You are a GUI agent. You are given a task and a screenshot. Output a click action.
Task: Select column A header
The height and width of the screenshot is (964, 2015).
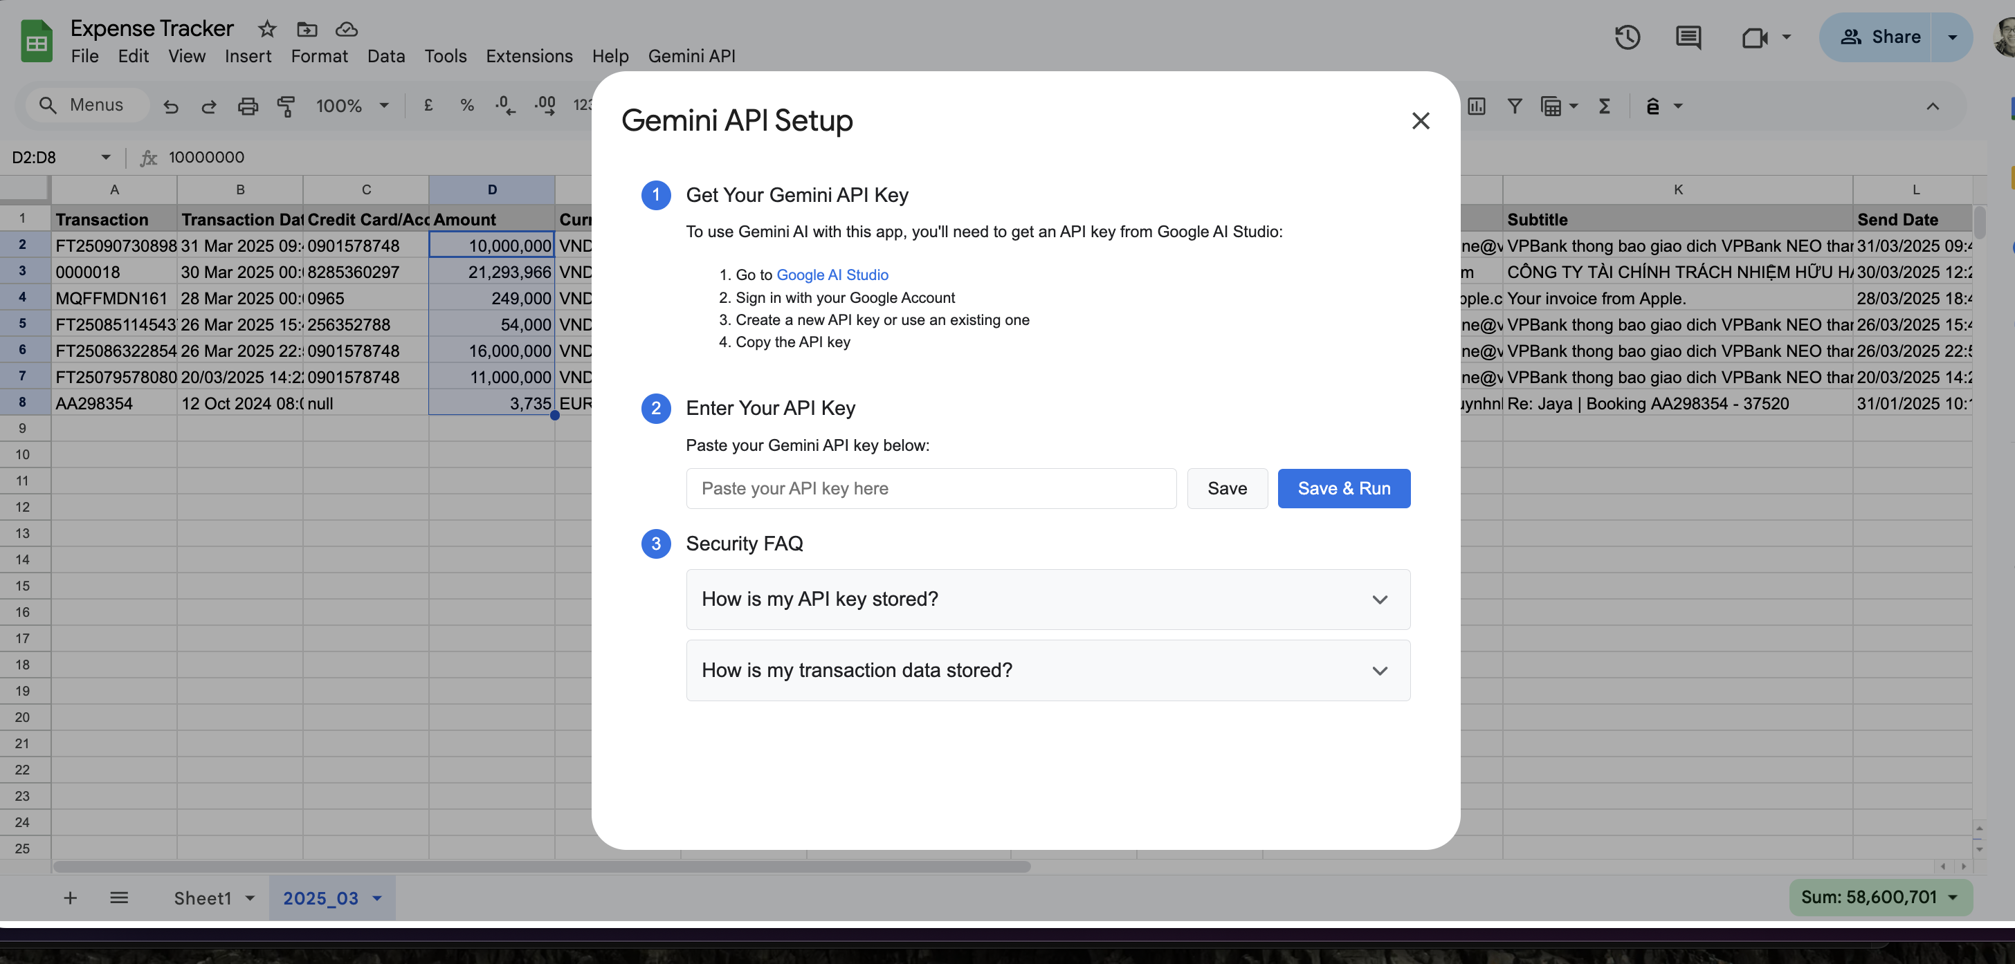click(114, 189)
